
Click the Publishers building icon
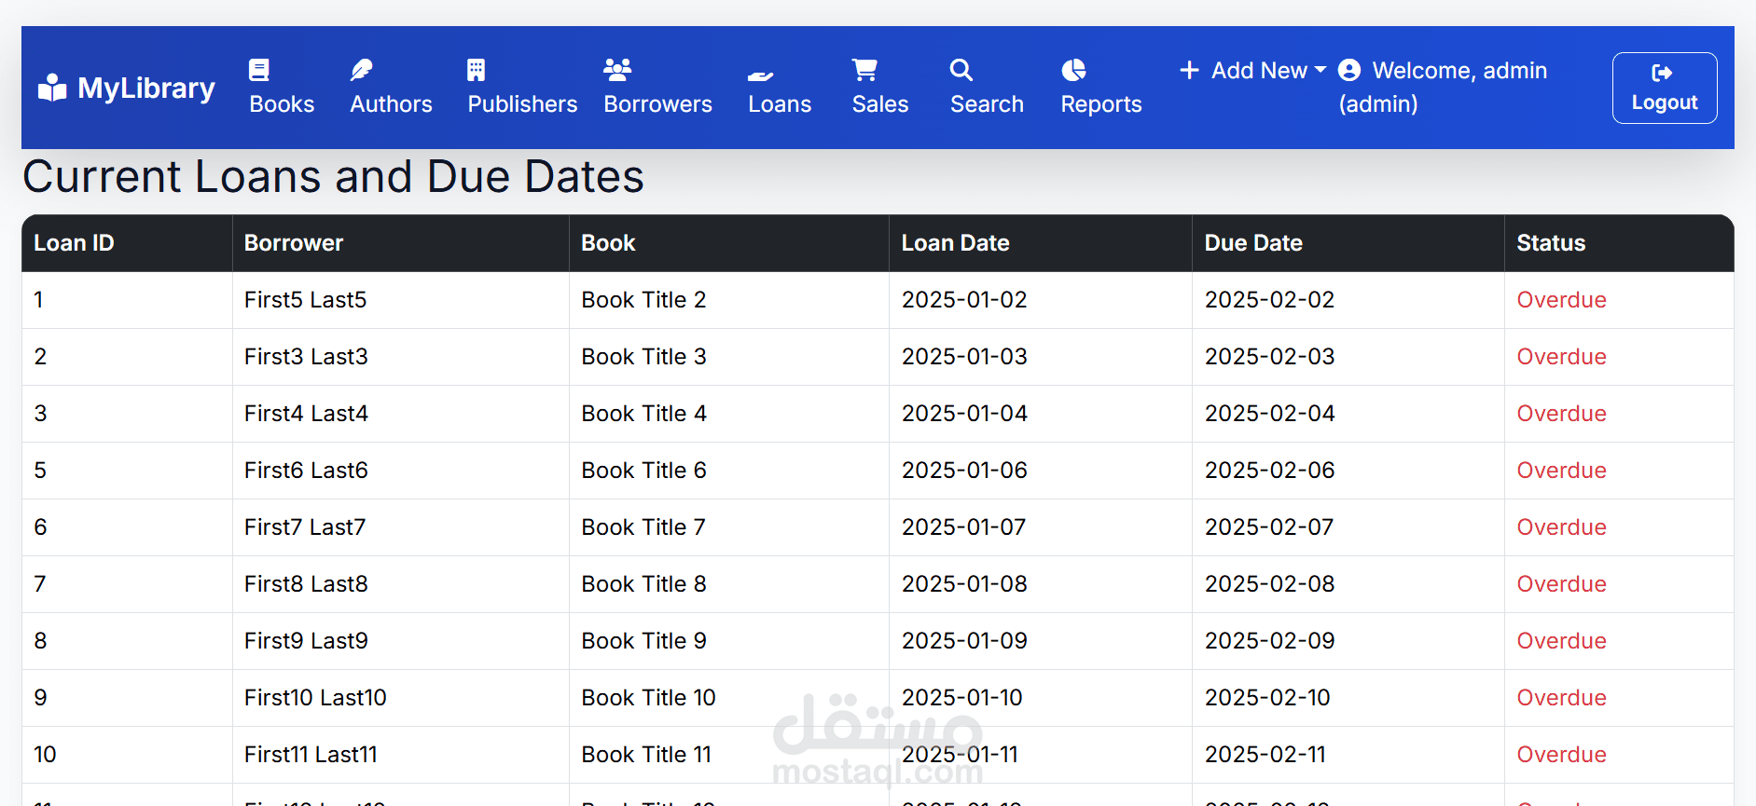(x=476, y=70)
